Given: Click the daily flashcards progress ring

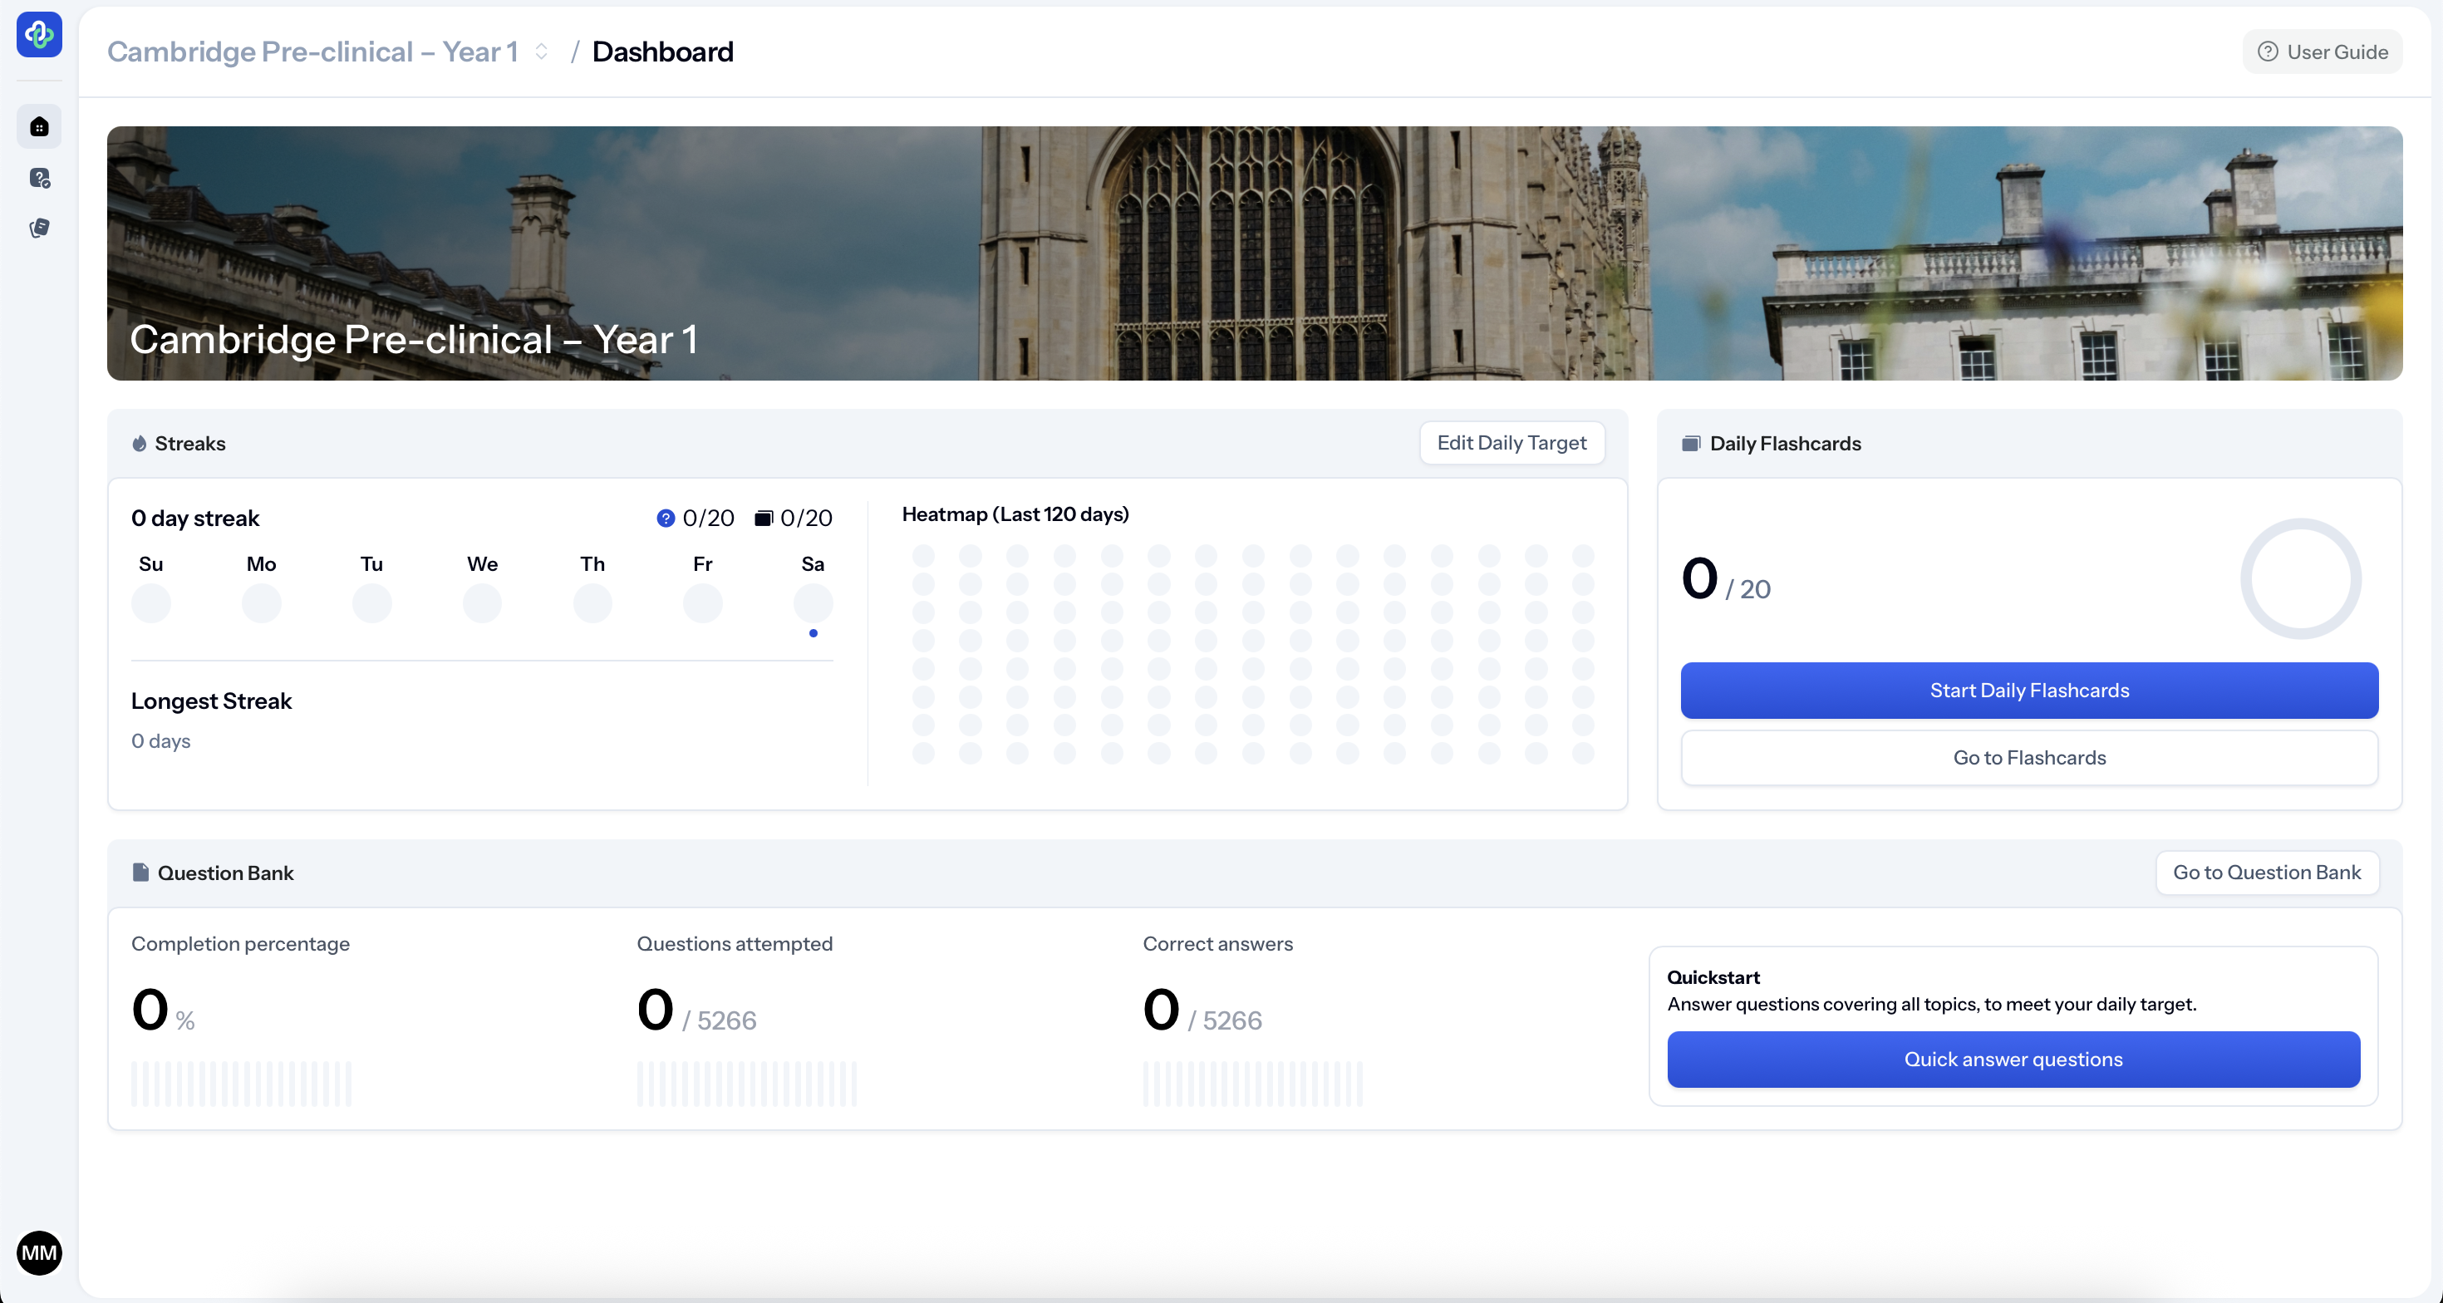Looking at the screenshot, I should click(2300, 578).
